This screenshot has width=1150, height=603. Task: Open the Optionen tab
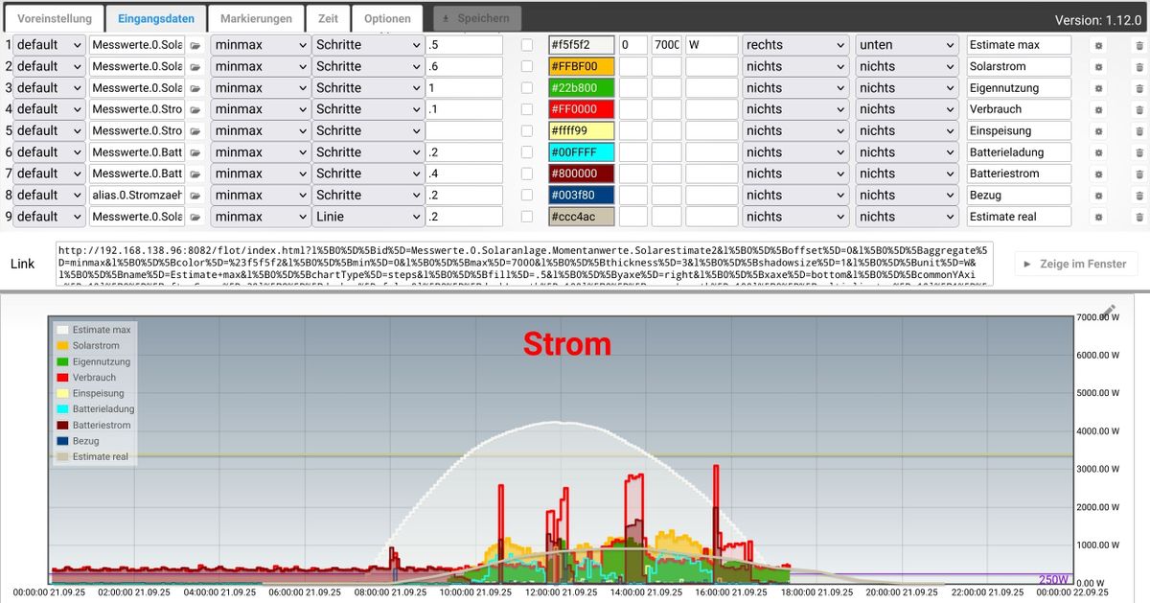pyautogui.click(x=387, y=18)
